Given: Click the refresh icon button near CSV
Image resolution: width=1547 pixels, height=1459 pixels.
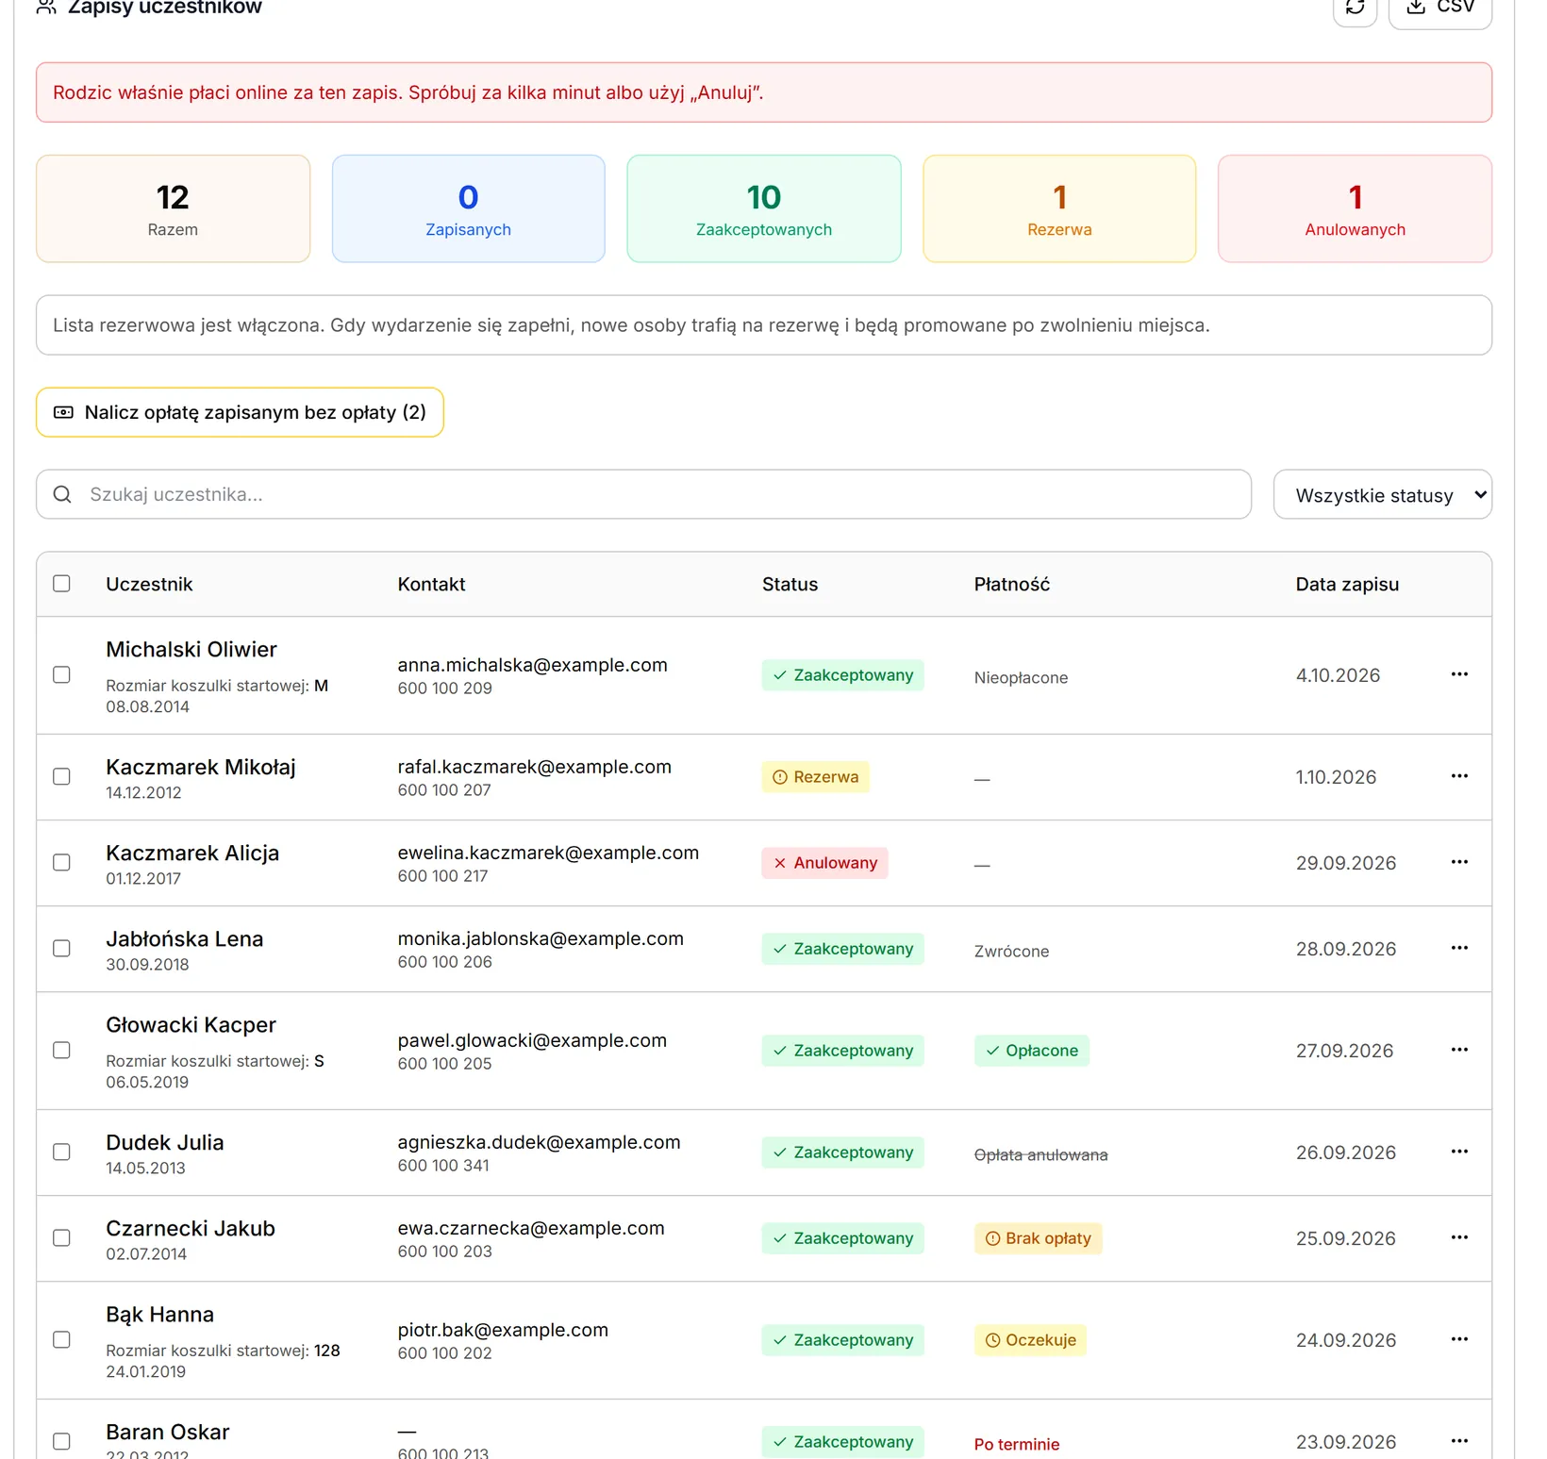Looking at the screenshot, I should (1356, 8).
